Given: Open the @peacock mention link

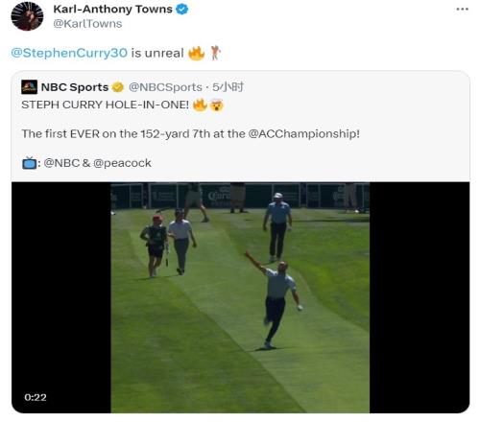Looking at the screenshot, I should tap(122, 163).
